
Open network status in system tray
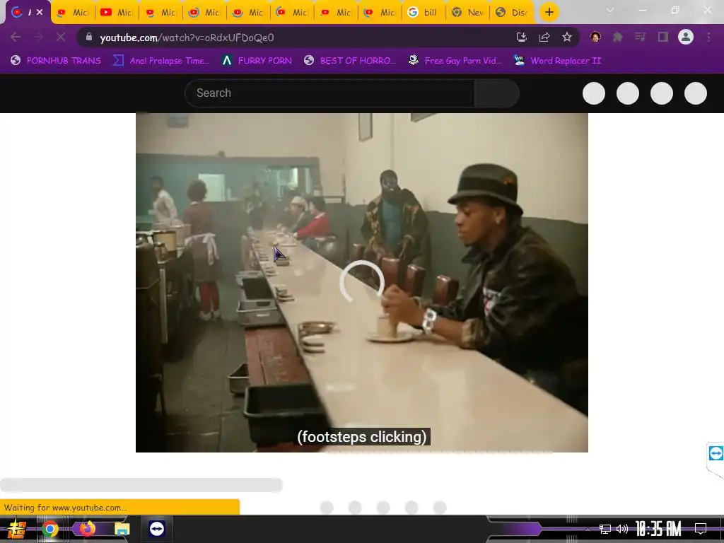click(x=605, y=529)
